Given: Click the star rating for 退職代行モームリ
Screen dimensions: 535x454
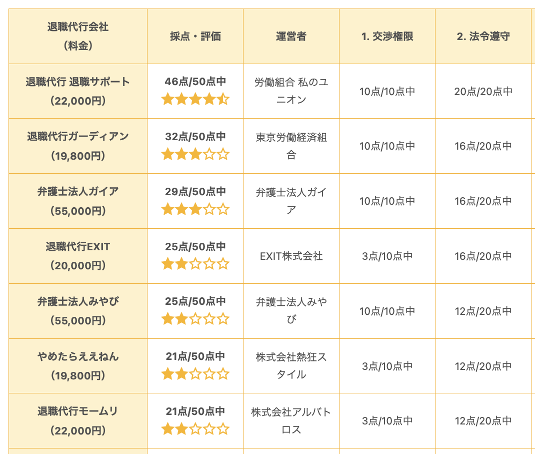Looking at the screenshot, I should 195,429.
